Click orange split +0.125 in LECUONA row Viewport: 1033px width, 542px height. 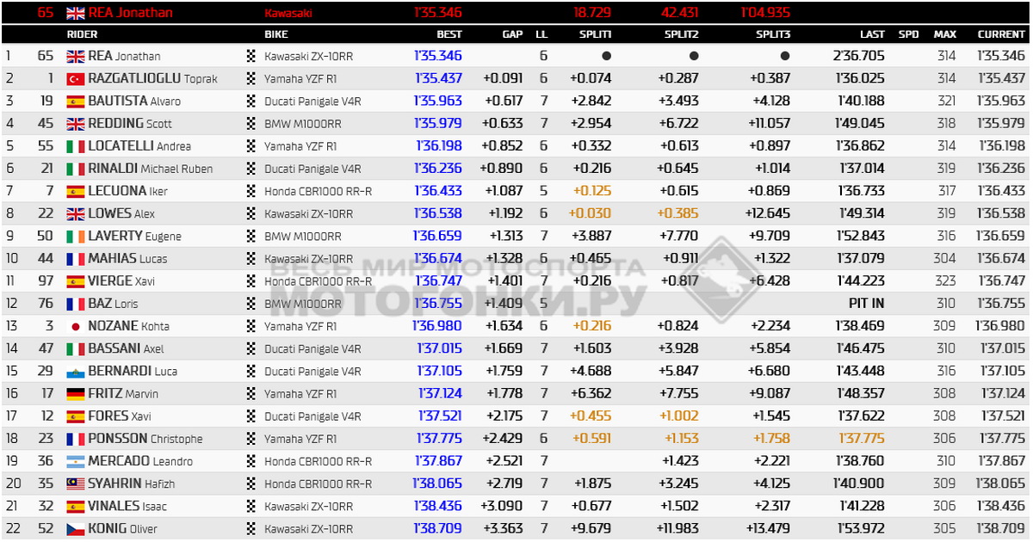591,191
